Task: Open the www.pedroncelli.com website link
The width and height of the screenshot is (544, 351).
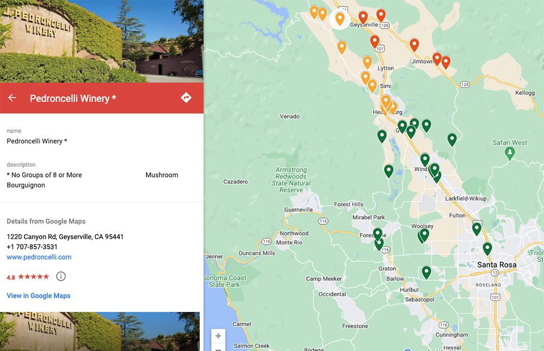Action: [x=39, y=257]
